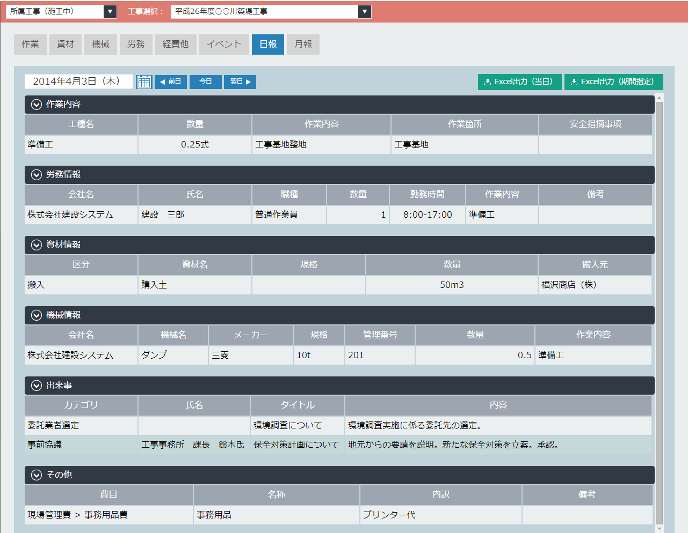Switch to the 機械 tab

tap(100, 45)
